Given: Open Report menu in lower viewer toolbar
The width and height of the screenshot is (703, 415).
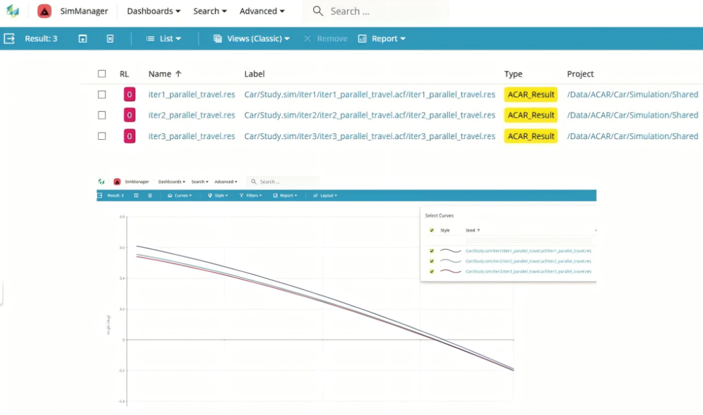Looking at the screenshot, I should tap(285, 195).
